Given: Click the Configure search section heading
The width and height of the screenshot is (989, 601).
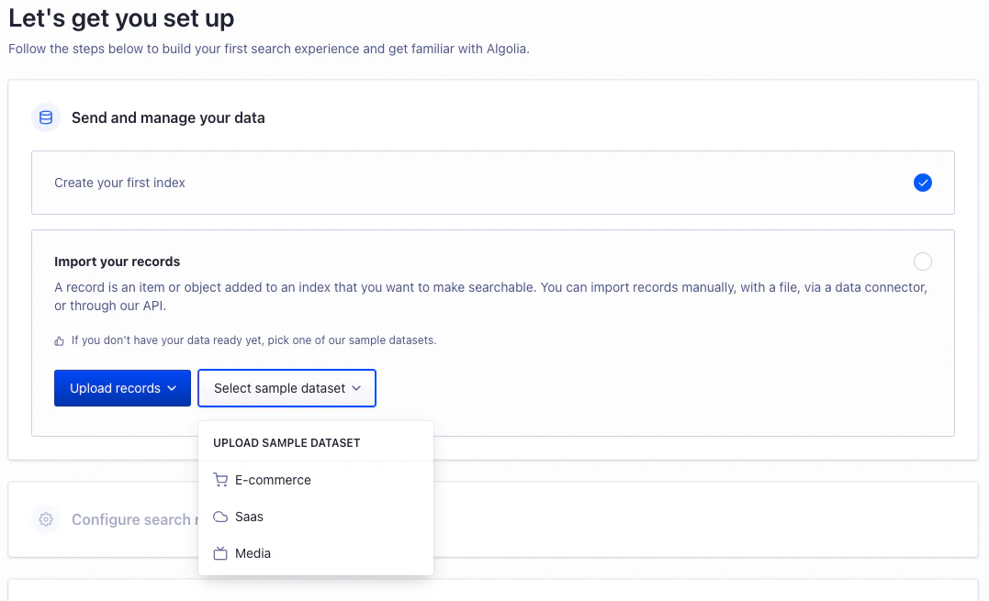Looking at the screenshot, I should pos(134,519).
